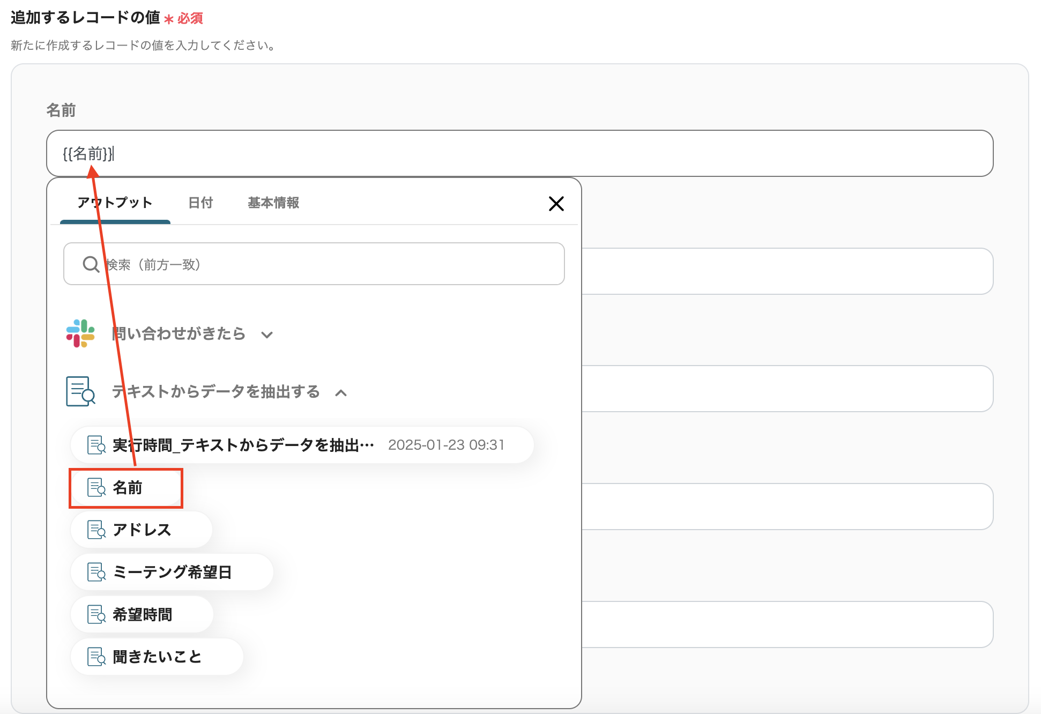
Task: Close the output picker with X
Action: tap(556, 204)
